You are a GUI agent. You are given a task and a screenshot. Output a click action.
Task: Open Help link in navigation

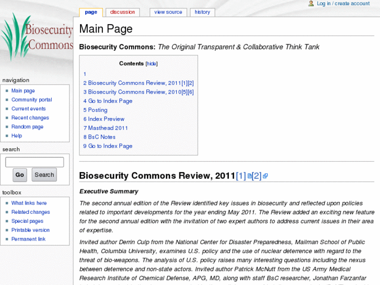click(17, 135)
